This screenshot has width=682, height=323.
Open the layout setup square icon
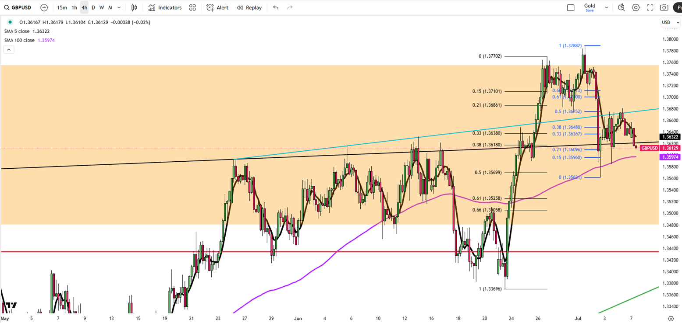coord(571,7)
